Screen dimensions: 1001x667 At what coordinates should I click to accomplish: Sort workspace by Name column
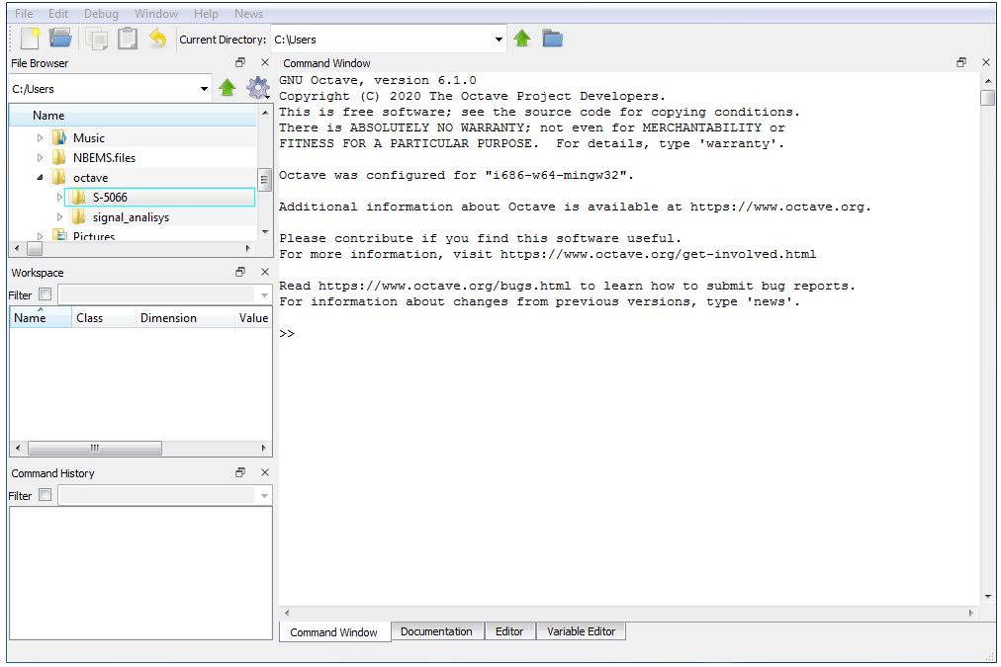tap(41, 317)
